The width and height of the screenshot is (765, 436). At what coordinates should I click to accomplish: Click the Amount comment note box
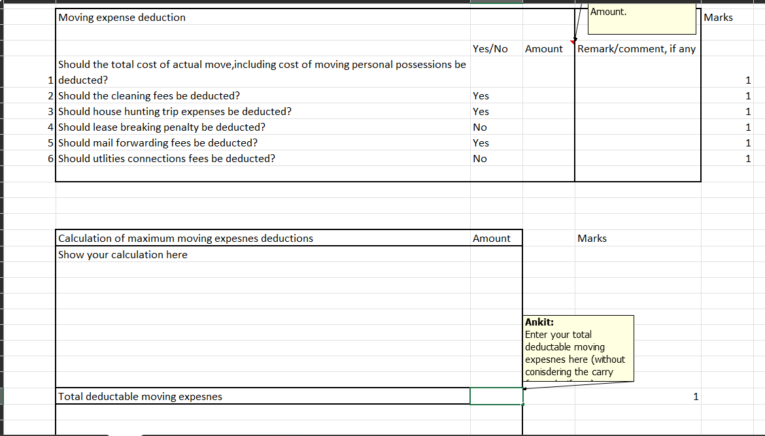(641, 18)
